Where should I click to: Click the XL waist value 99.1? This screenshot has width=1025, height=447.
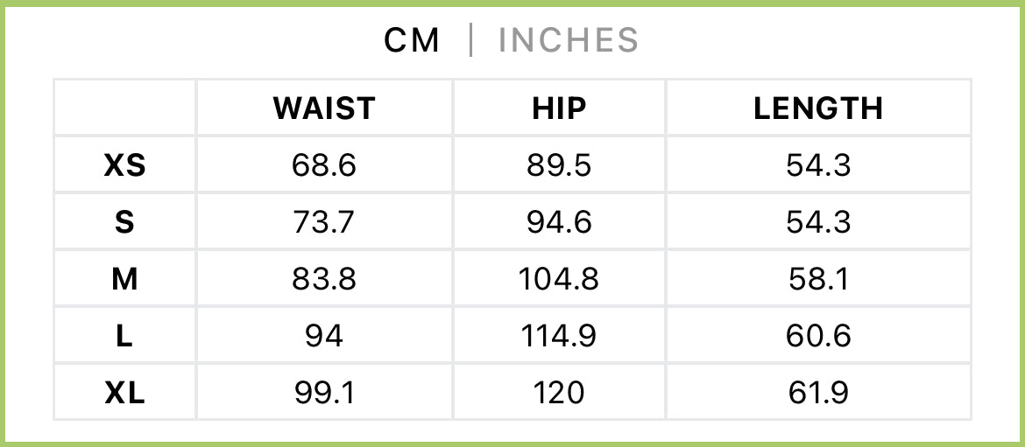tap(324, 394)
